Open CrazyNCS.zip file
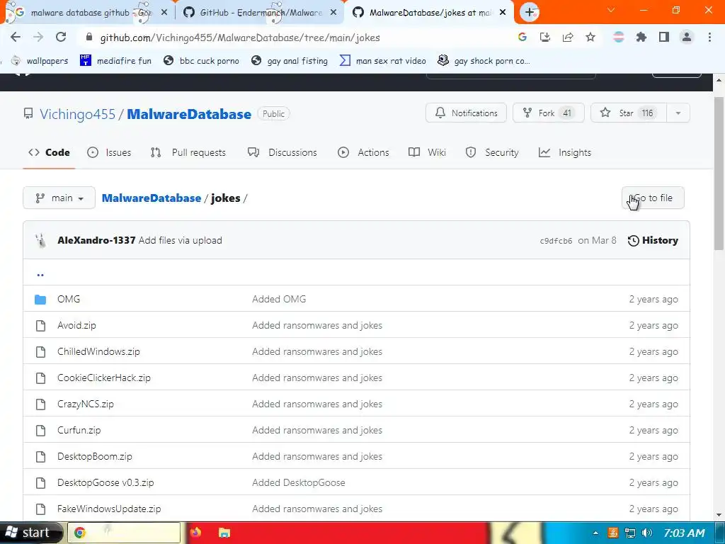 pos(86,404)
